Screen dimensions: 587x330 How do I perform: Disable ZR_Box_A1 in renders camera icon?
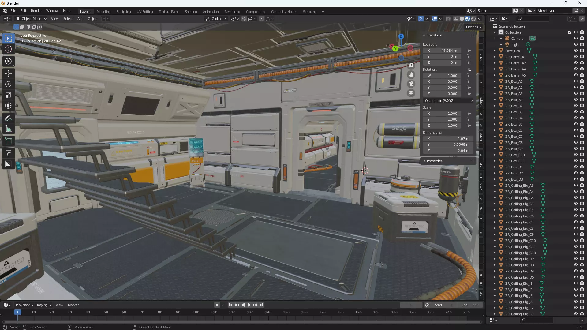[582, 81]
